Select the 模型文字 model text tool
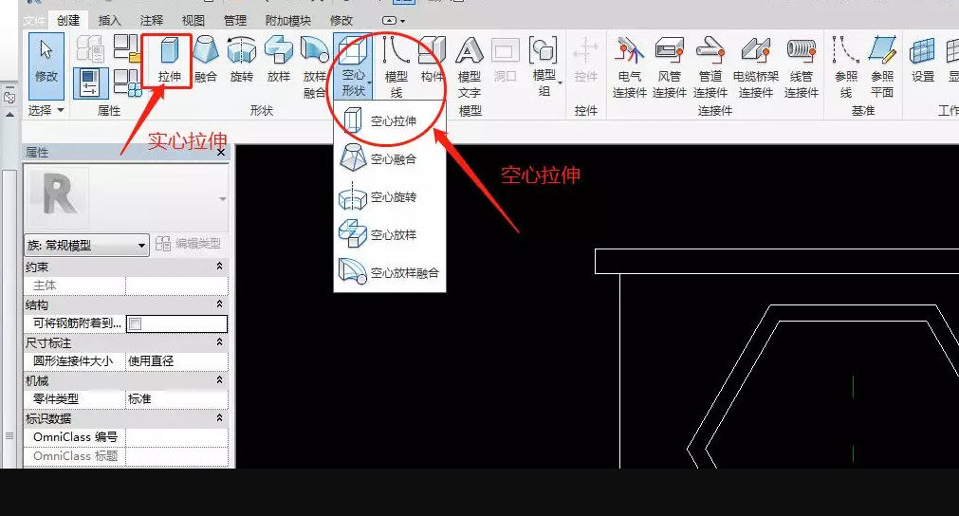 pyautogui.click(x=470, y=67)
